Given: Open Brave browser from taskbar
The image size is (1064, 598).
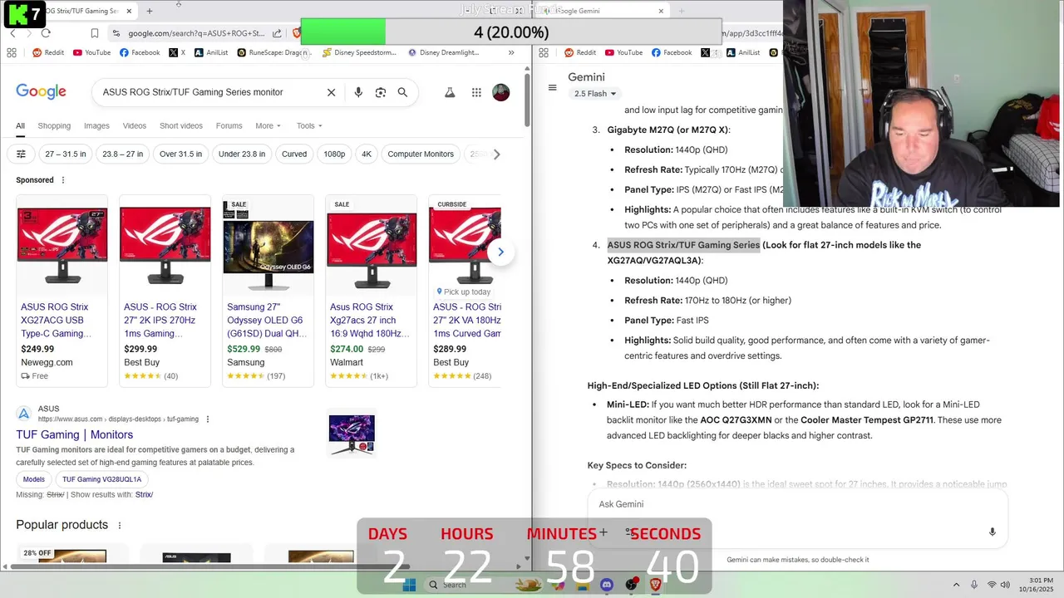Looking at the screenshot, I should tap(655, 585).
